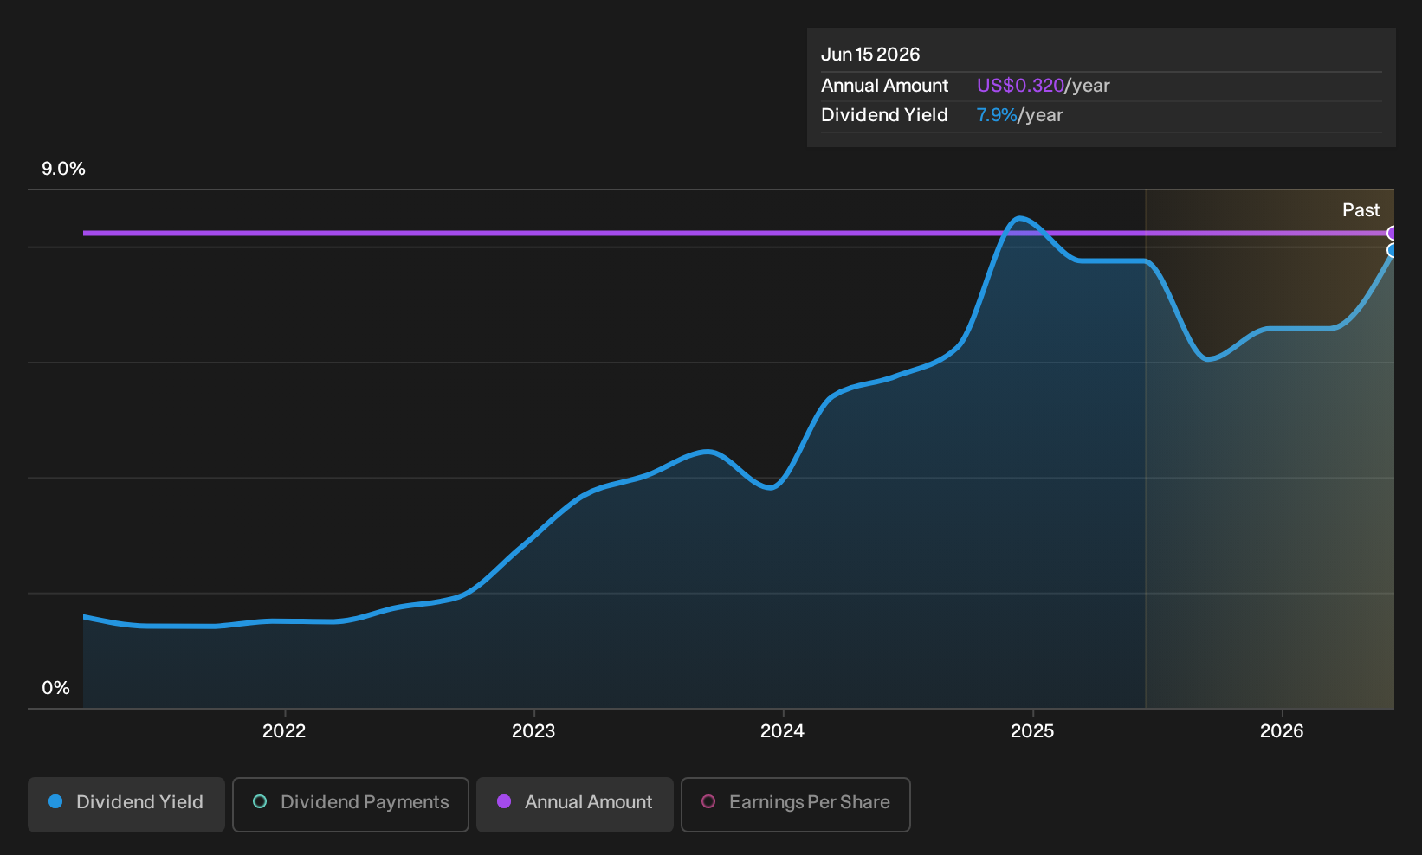1422x855 pixels.
Task: Toggle the Annual Amount series
Action: [x=575, y=804]
